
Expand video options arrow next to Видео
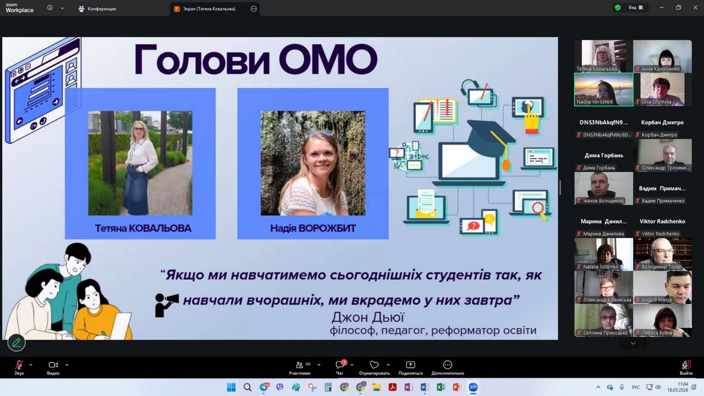pos(67,364)
